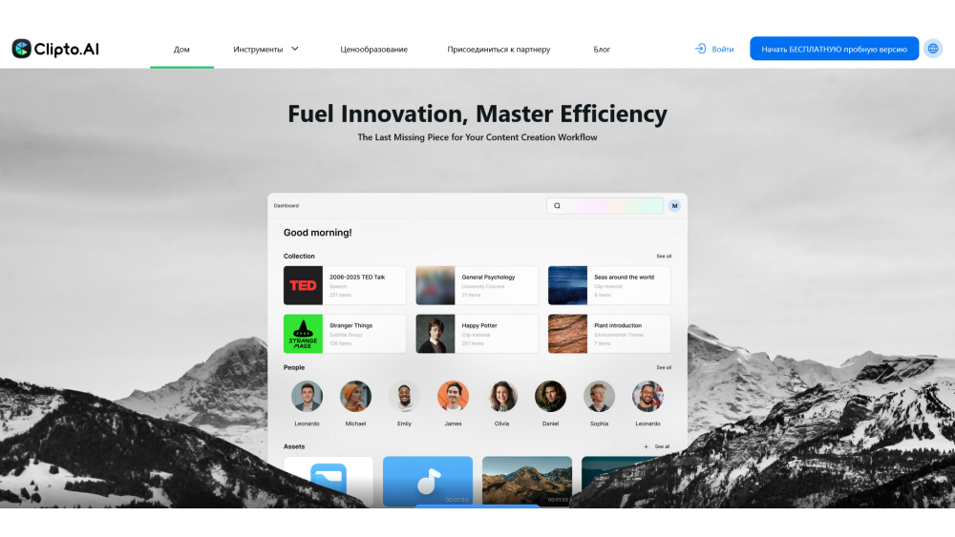Go to the Ценообразование menu item

(x=374, y=50)
